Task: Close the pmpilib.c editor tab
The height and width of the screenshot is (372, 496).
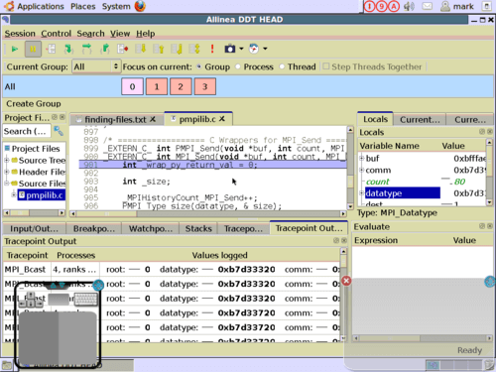Action: [x=222, y=119]
